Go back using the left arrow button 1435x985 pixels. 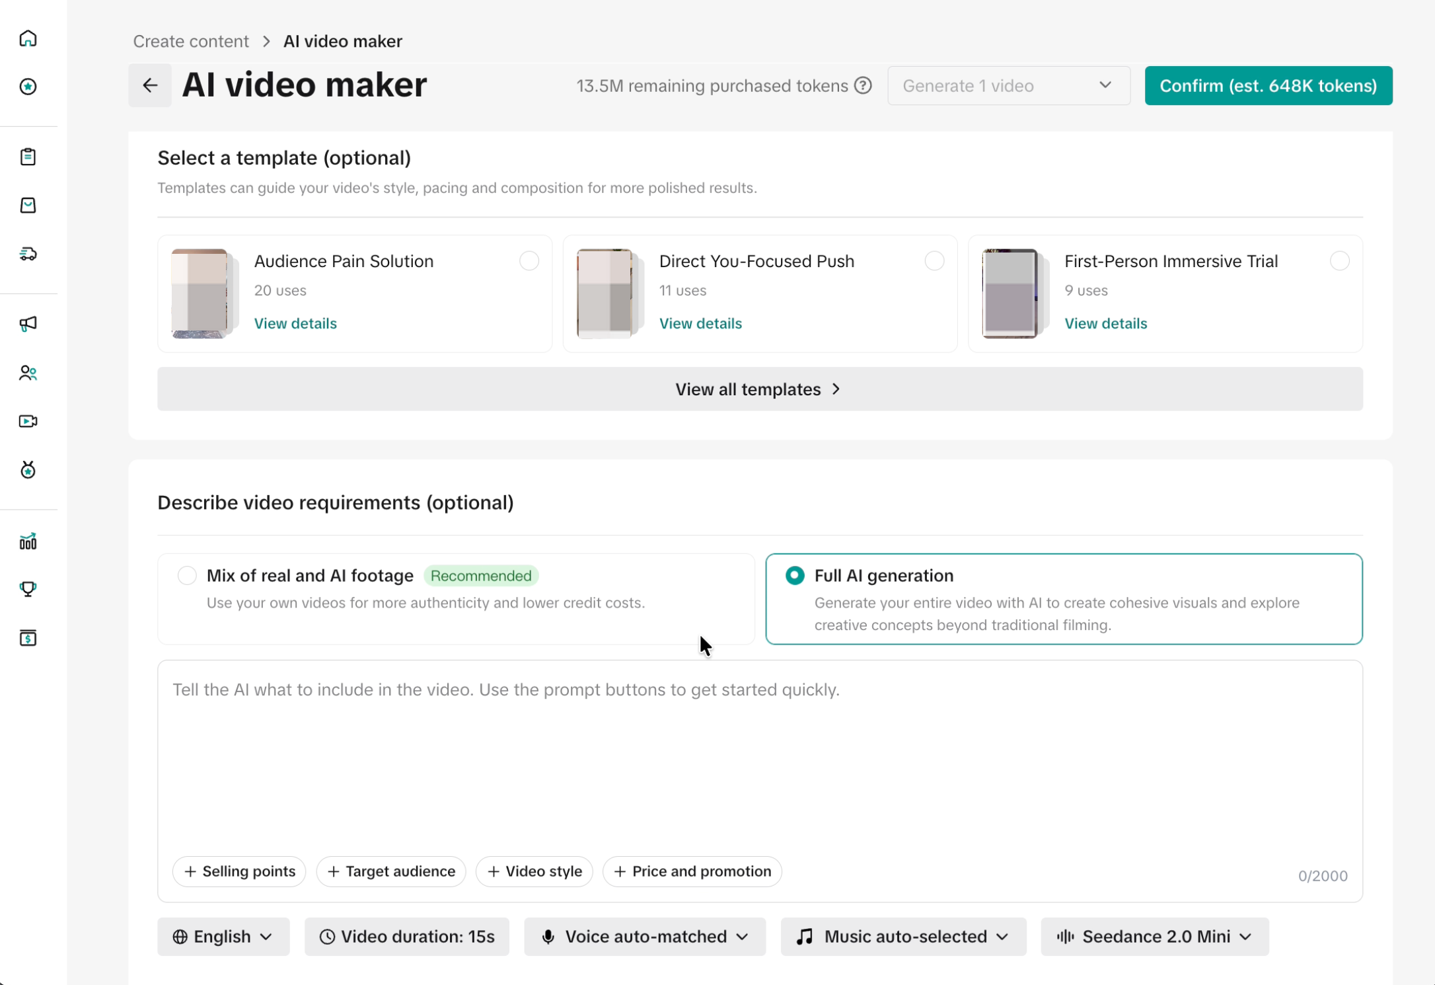tap(150, 85)
